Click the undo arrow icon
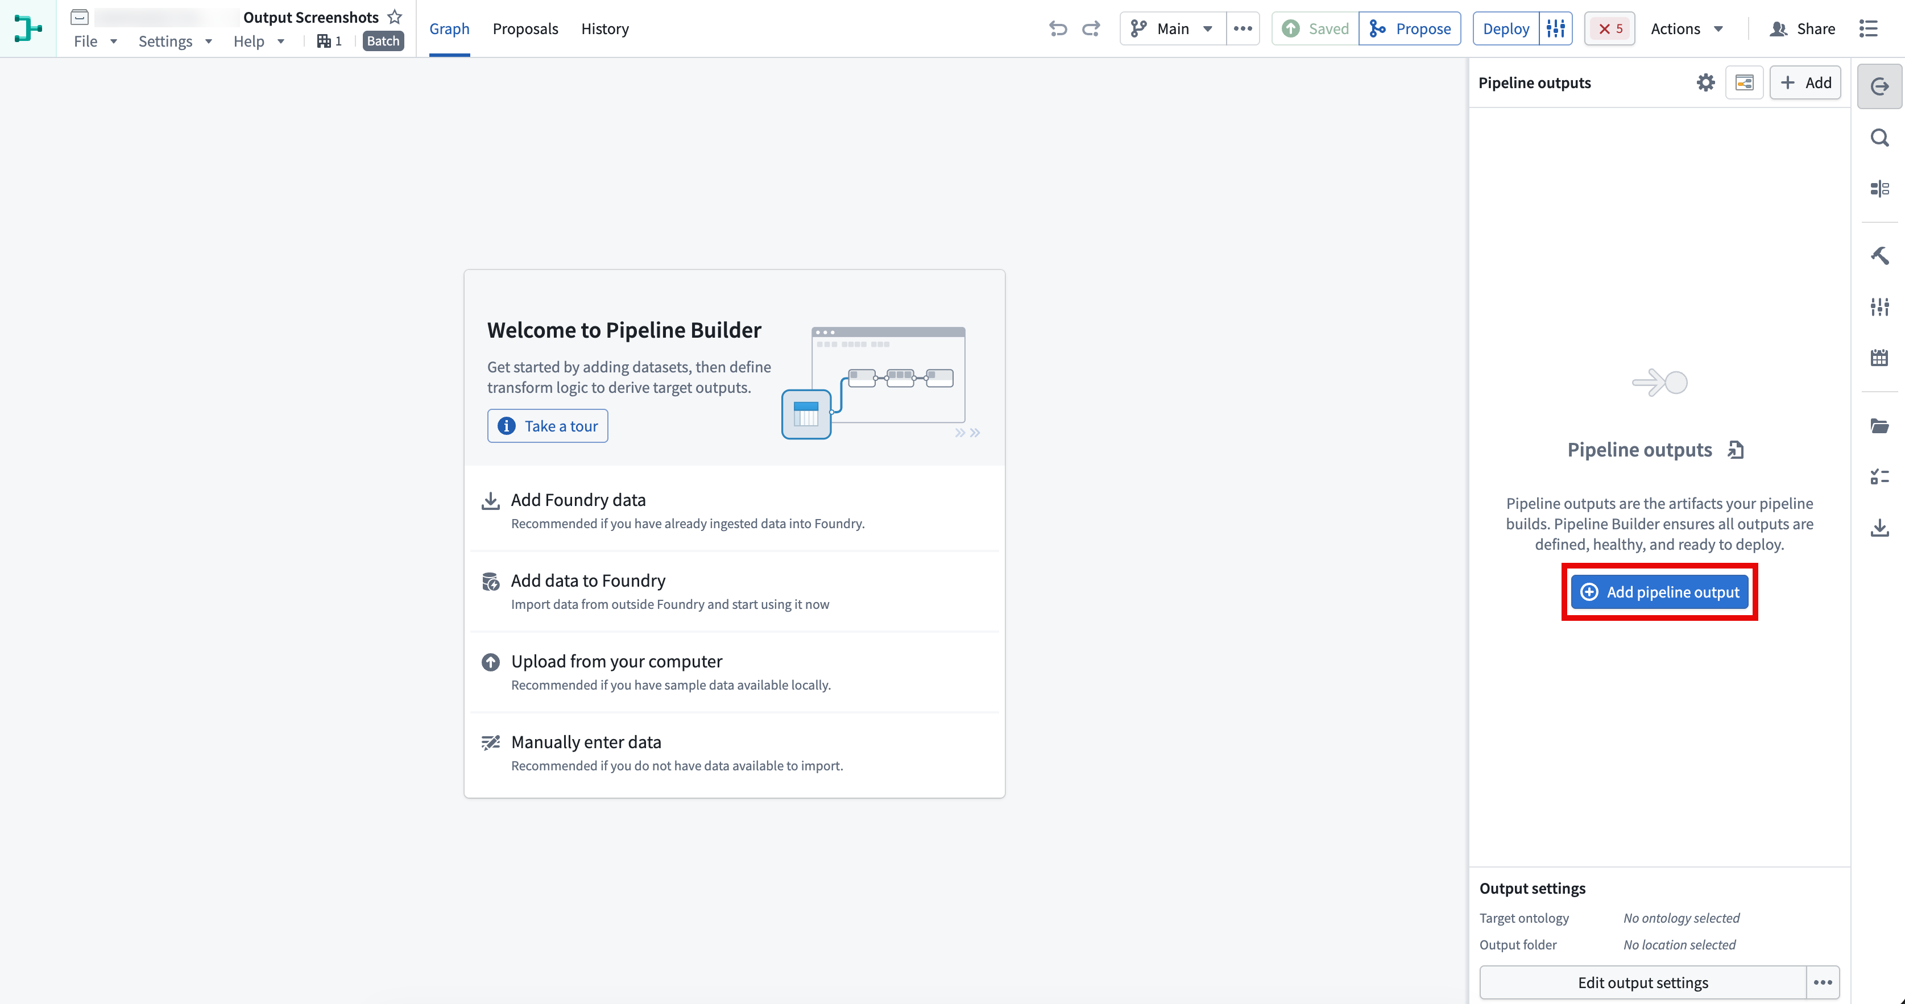Viewport: 1905px width, 1004px height. (x=1058, y=29)
